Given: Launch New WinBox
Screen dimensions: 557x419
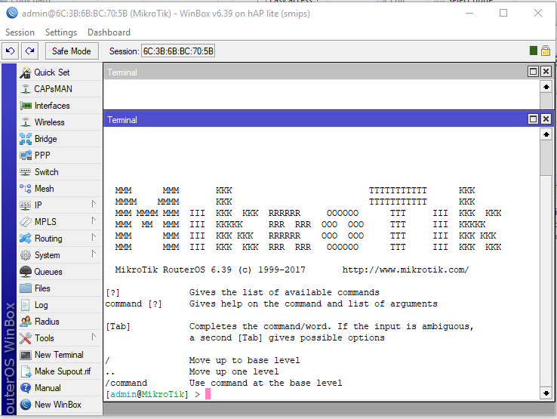Looking at the screenshot, I should (60, 405).
